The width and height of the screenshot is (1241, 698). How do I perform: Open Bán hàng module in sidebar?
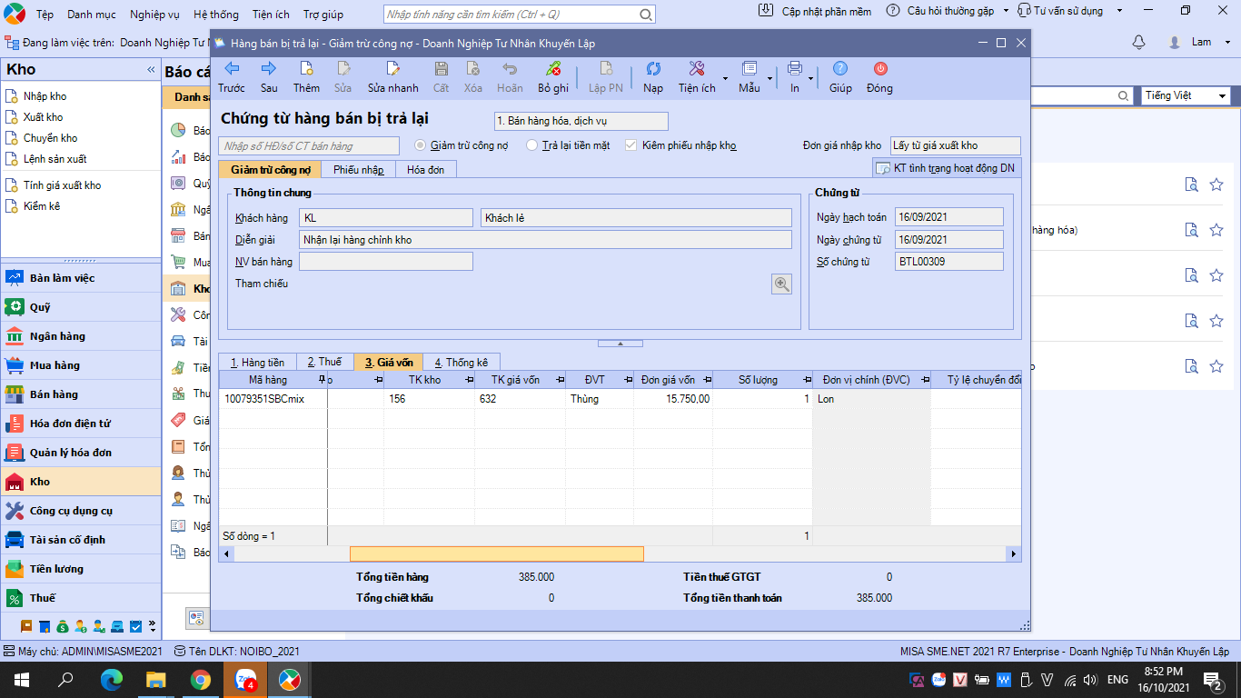81,394
